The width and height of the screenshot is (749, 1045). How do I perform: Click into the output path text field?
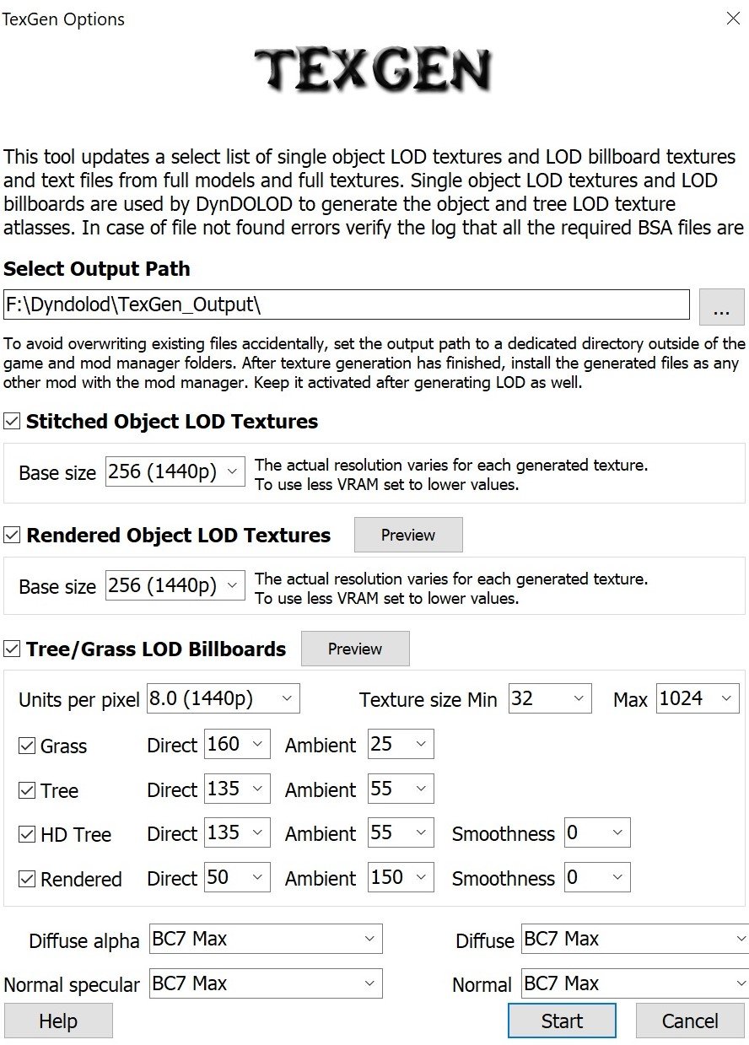[347, 304]
